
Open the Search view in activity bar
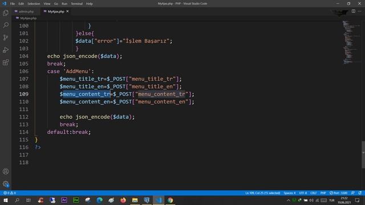point(6,25)
